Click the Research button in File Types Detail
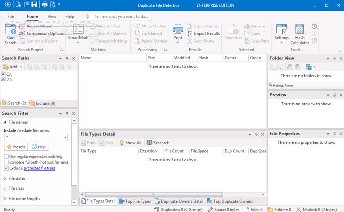Screen dimensions: 344x212 [158, 143]
